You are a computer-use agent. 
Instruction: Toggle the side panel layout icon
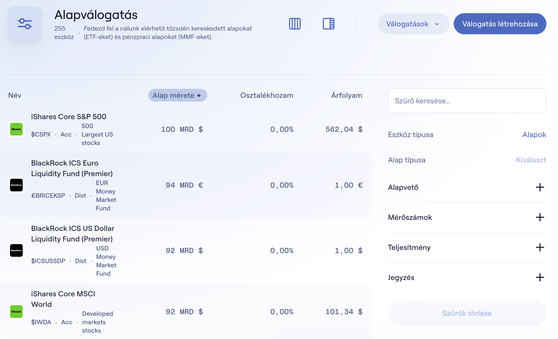(328, 24)
